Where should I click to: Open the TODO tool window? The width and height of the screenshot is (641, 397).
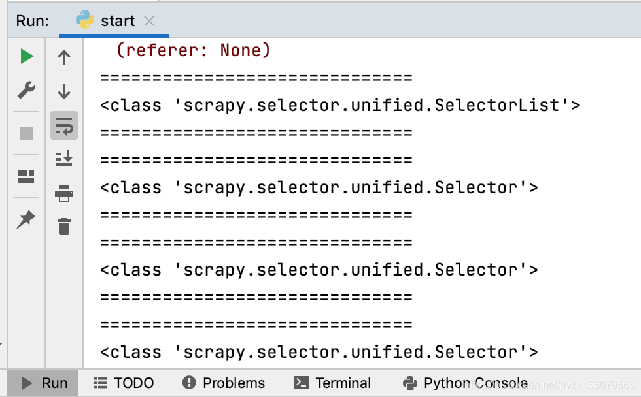(x=124, y=383)
